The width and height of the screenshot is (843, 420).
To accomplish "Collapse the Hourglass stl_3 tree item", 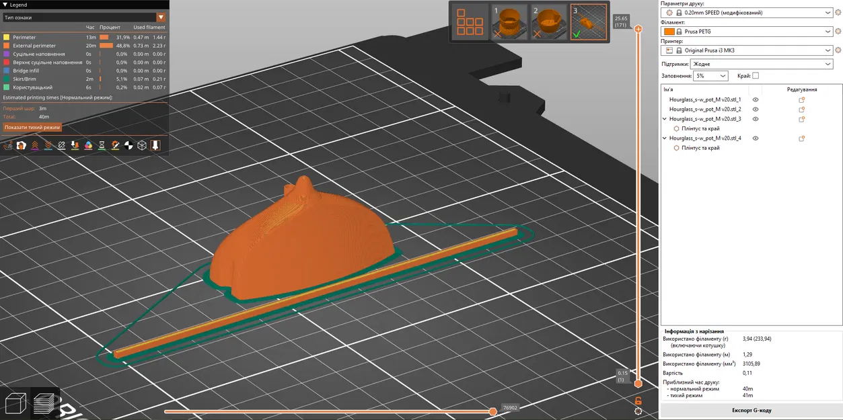I will coord(665,119).
